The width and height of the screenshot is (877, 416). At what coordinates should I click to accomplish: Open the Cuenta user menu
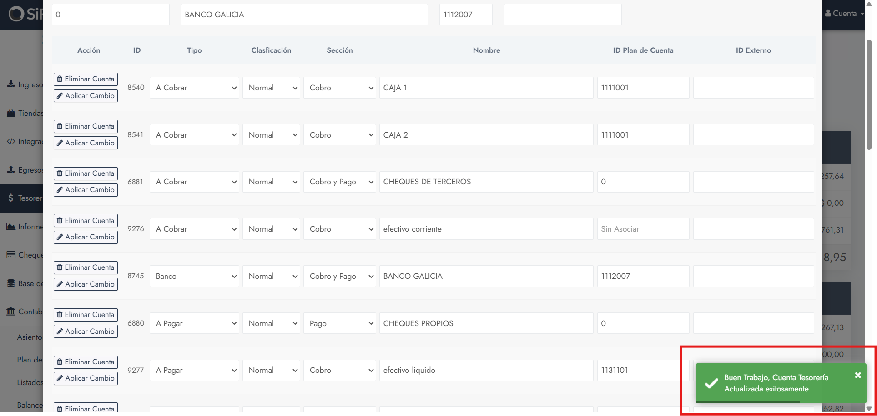844,14
